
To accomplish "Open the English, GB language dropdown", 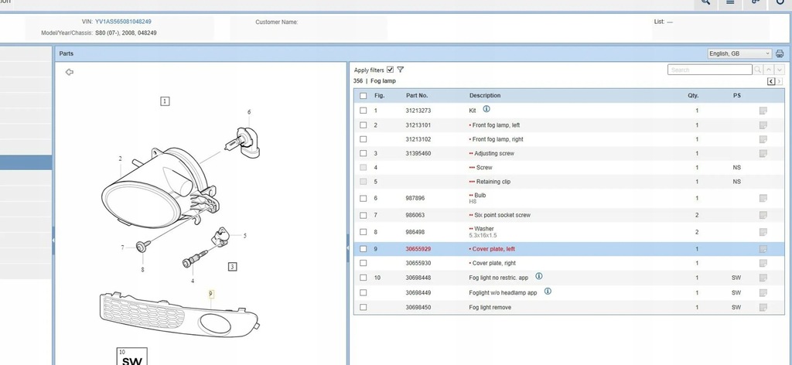I will point(739,53).
